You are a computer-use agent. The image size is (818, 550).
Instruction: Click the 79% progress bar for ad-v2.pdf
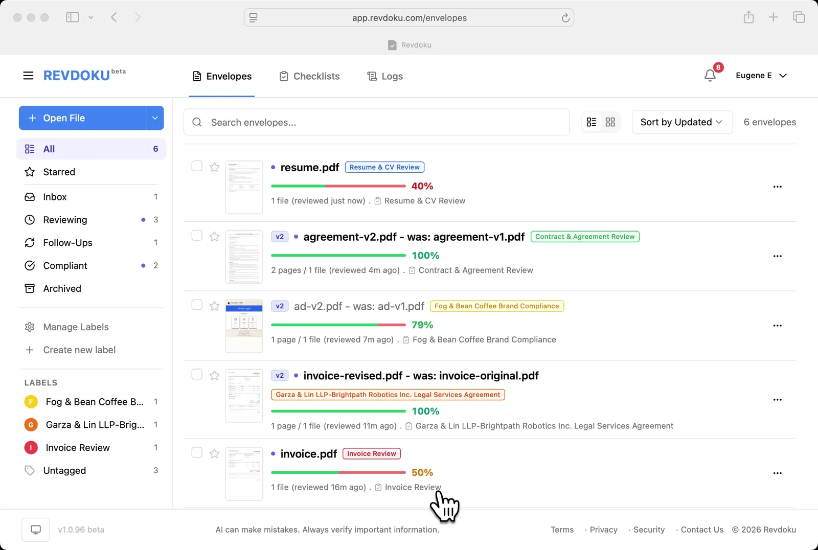(338, 325)
